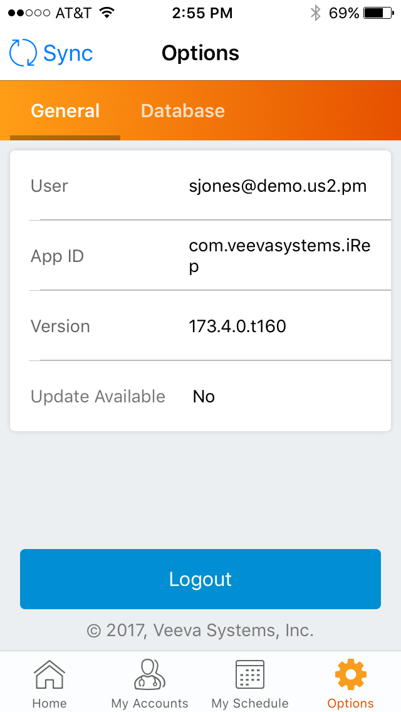
Task: Open Home via house icon
Action: tap(49, 676)
